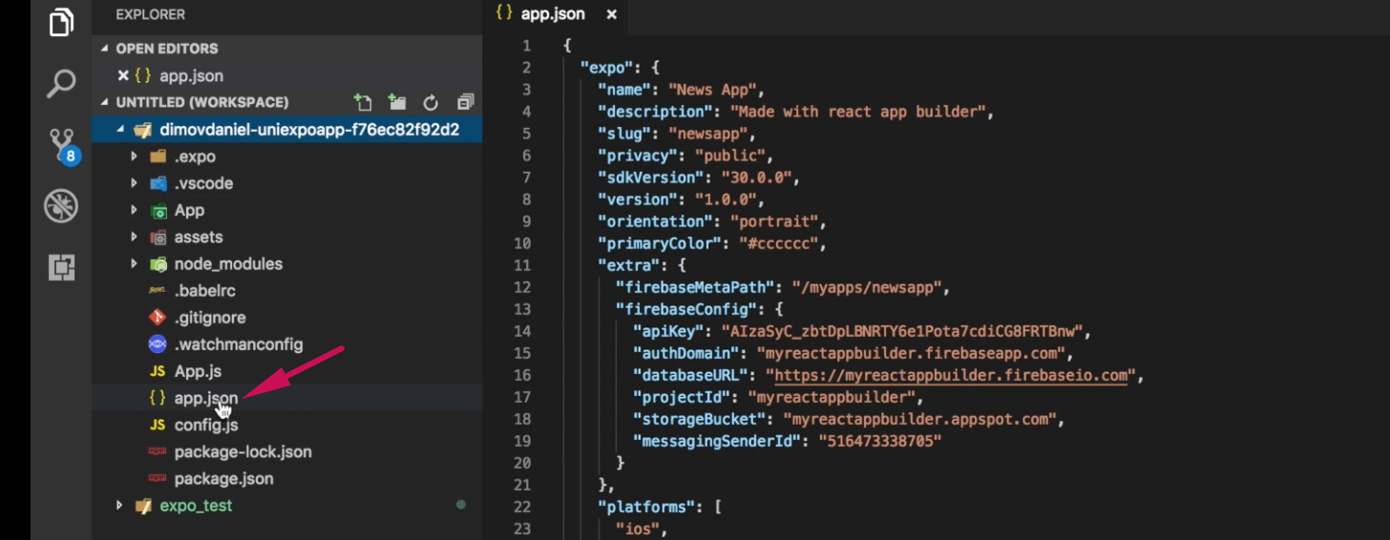Click the "Made with react app builder" description
This screenshot has width=1390, height=540.
tap(857, 112)
